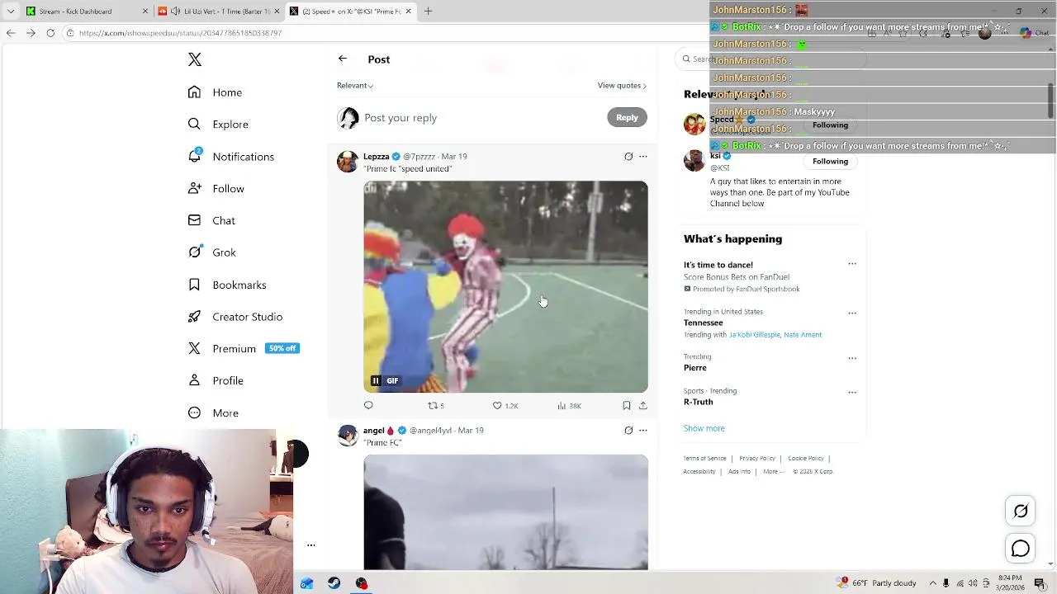Screen dimensions: 1057x594
Task: Repost Lepzza's post with 5 reposts
Action: 435,405
